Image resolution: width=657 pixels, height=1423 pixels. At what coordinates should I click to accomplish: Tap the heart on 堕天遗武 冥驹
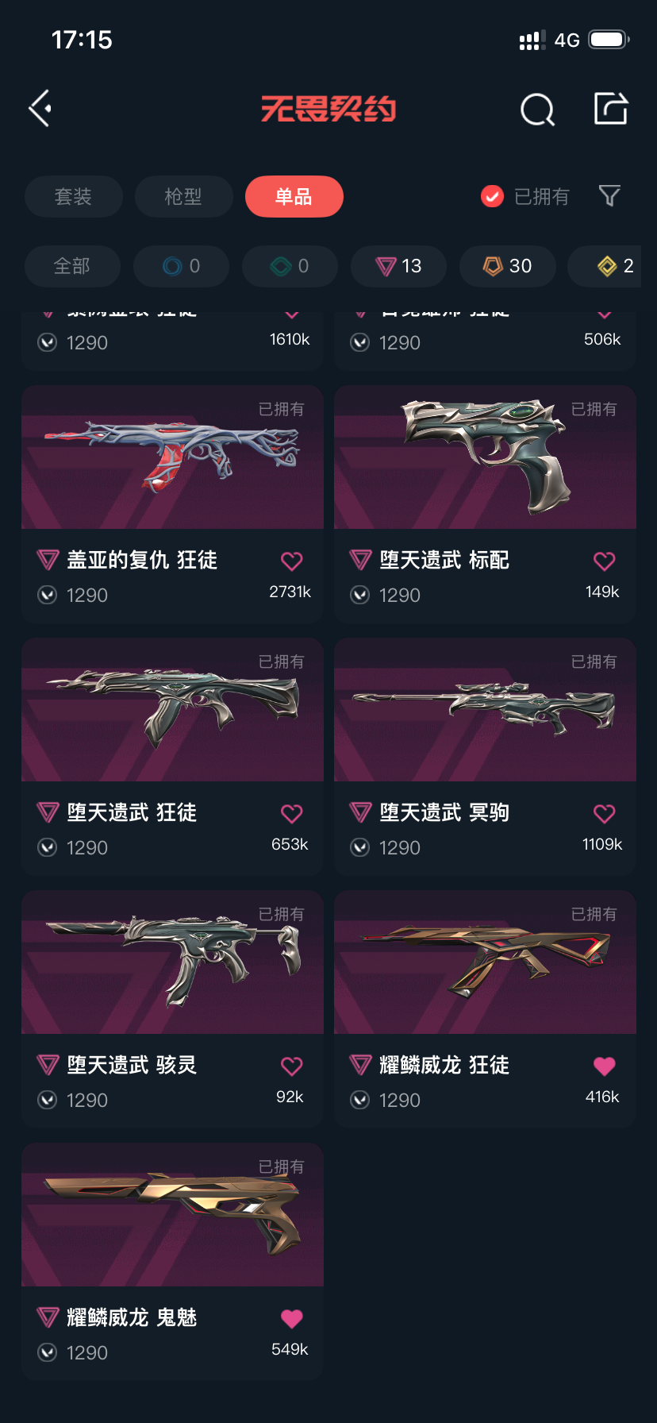tap(605, 814)
